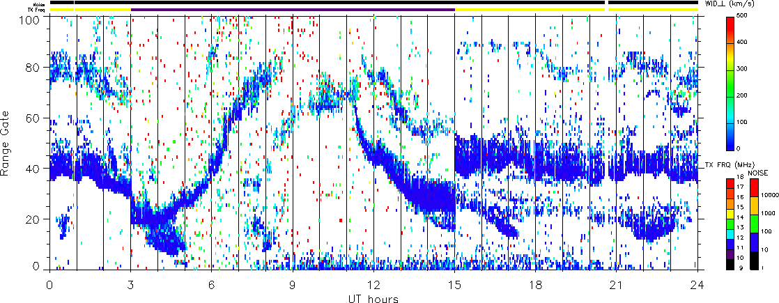Click the purple 10-11 MHz TX frequency swatch
Viewport: 779px width, 303px height.
point(730,254)
